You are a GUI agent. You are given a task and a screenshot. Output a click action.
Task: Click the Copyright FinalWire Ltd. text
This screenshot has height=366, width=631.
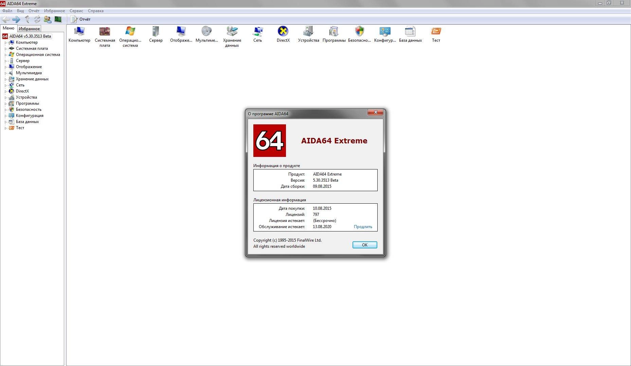pyautogui.click(x=287, y=240)
